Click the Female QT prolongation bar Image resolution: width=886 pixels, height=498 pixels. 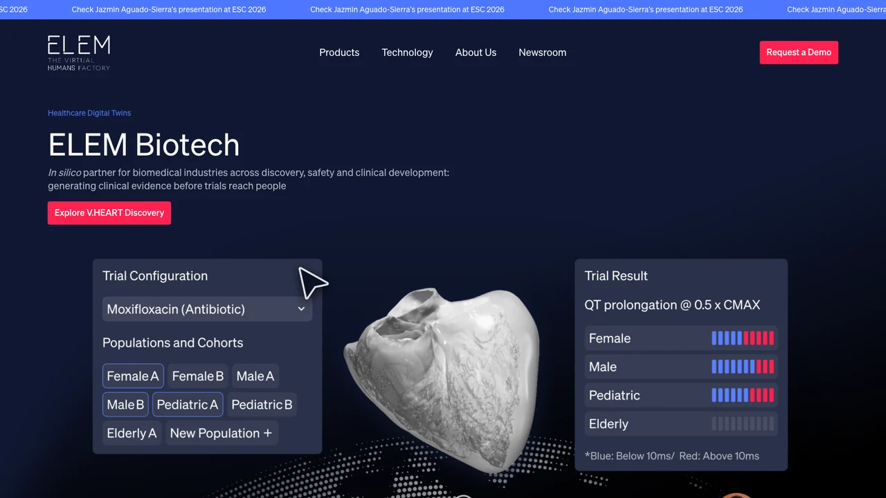click(743, 338)
